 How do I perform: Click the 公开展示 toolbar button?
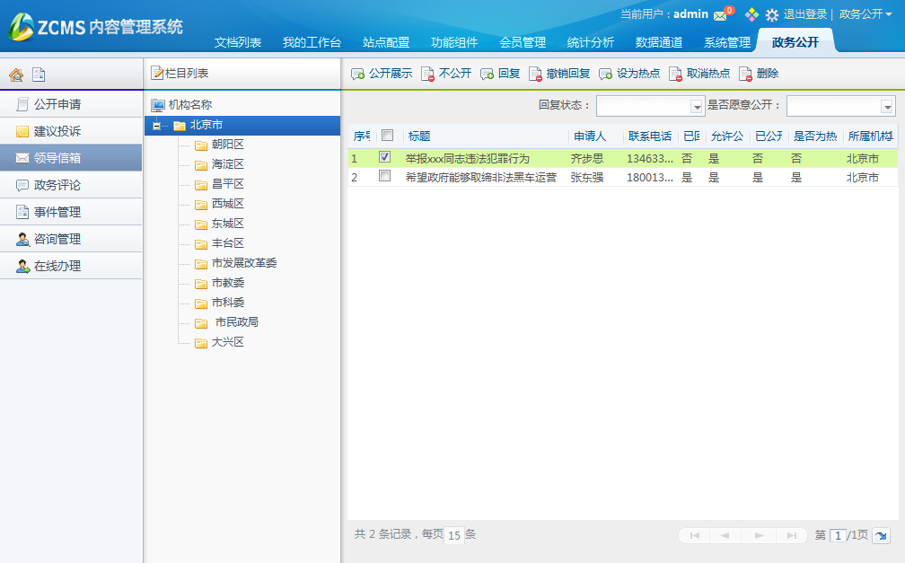[382, 74]
